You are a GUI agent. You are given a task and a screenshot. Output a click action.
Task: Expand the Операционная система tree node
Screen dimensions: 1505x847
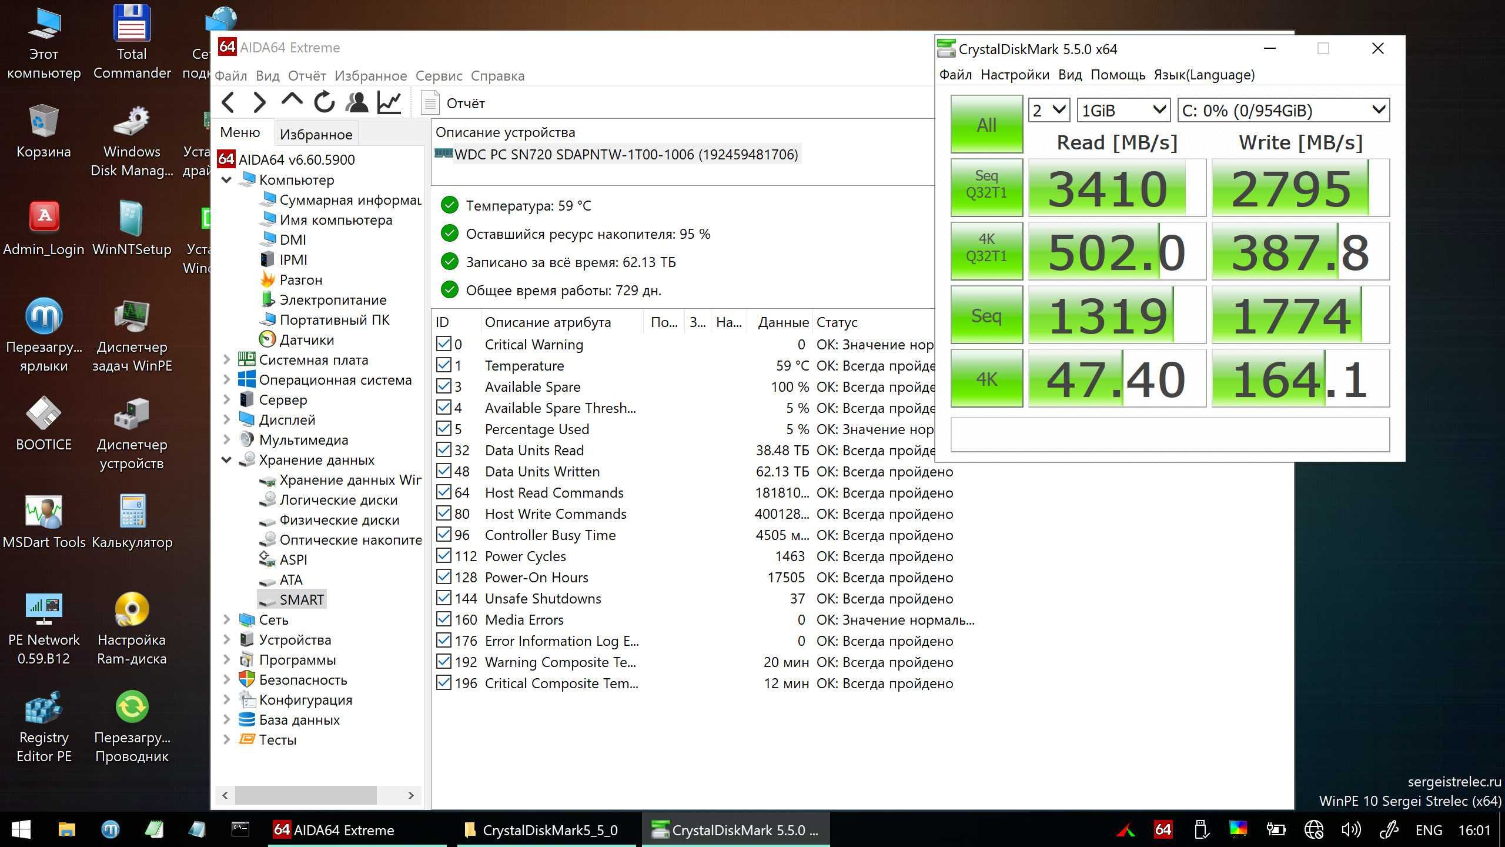click(x=226, y=380)
